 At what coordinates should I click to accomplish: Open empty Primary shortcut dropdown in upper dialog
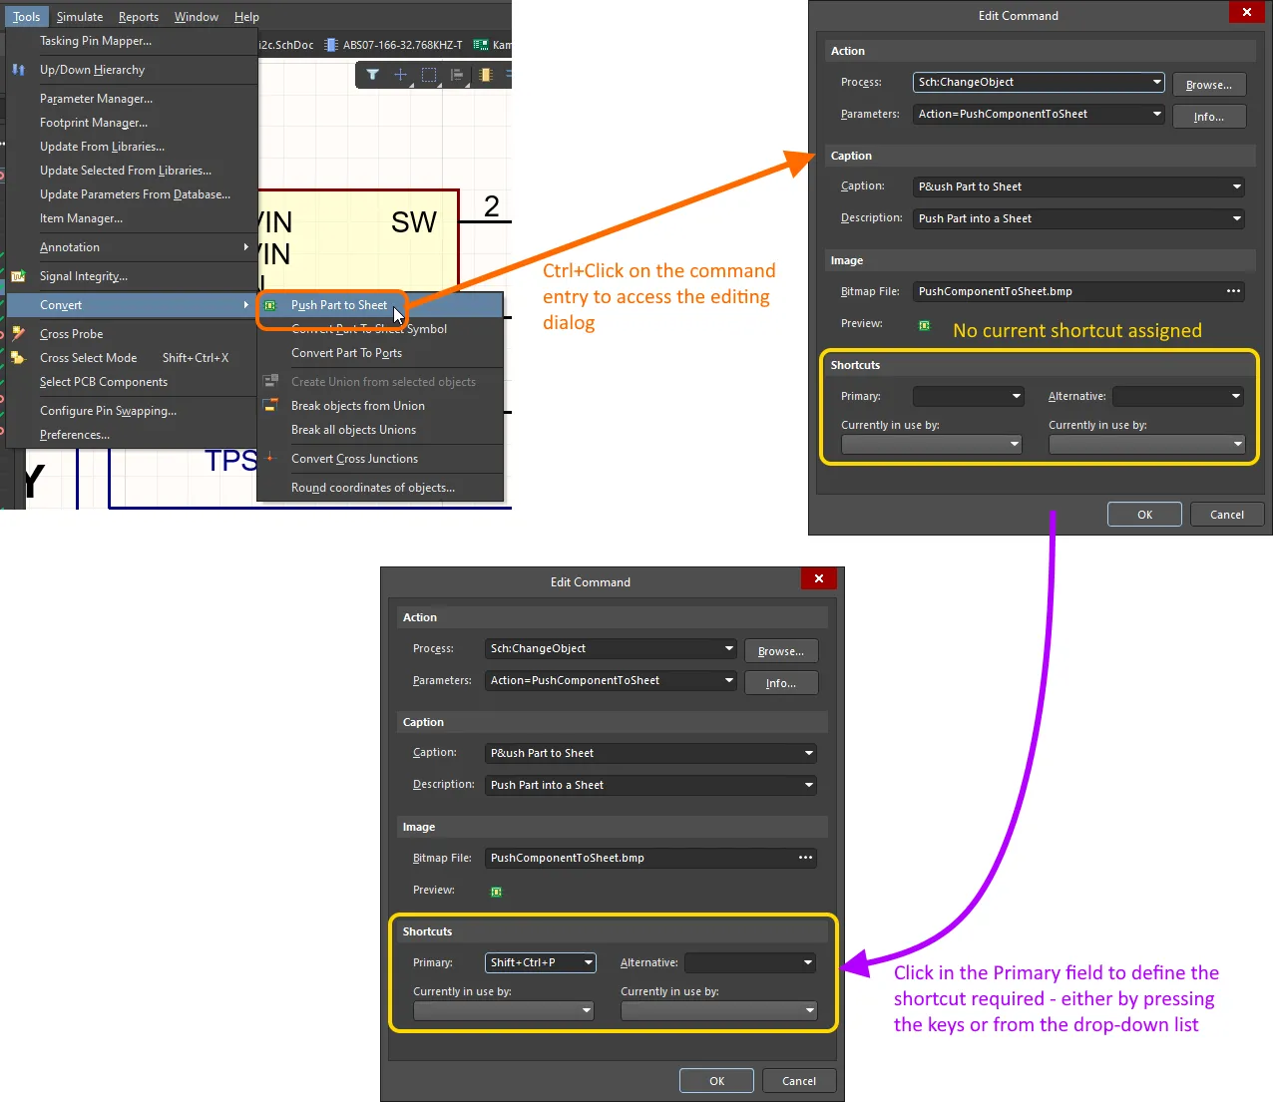(x=1017, y=396)
